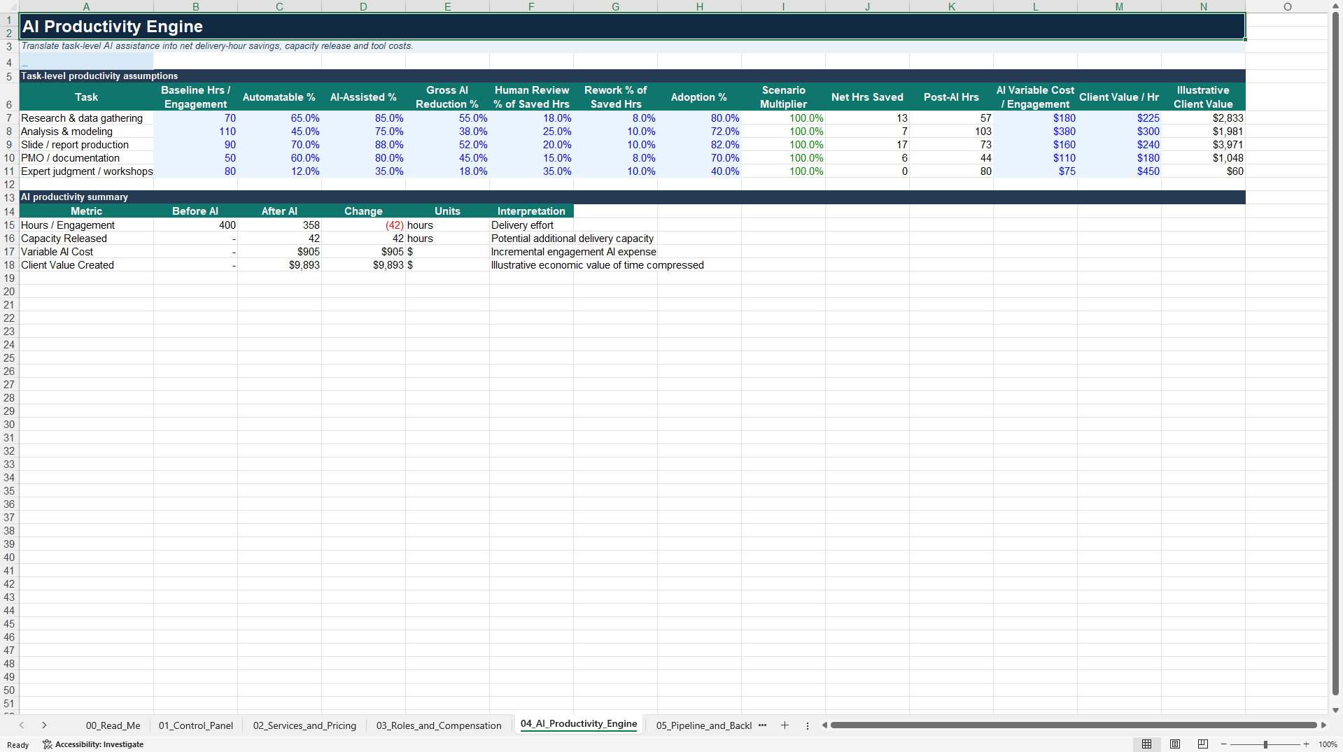Adjust the zoom slider handle

(x=1265, y=744)
